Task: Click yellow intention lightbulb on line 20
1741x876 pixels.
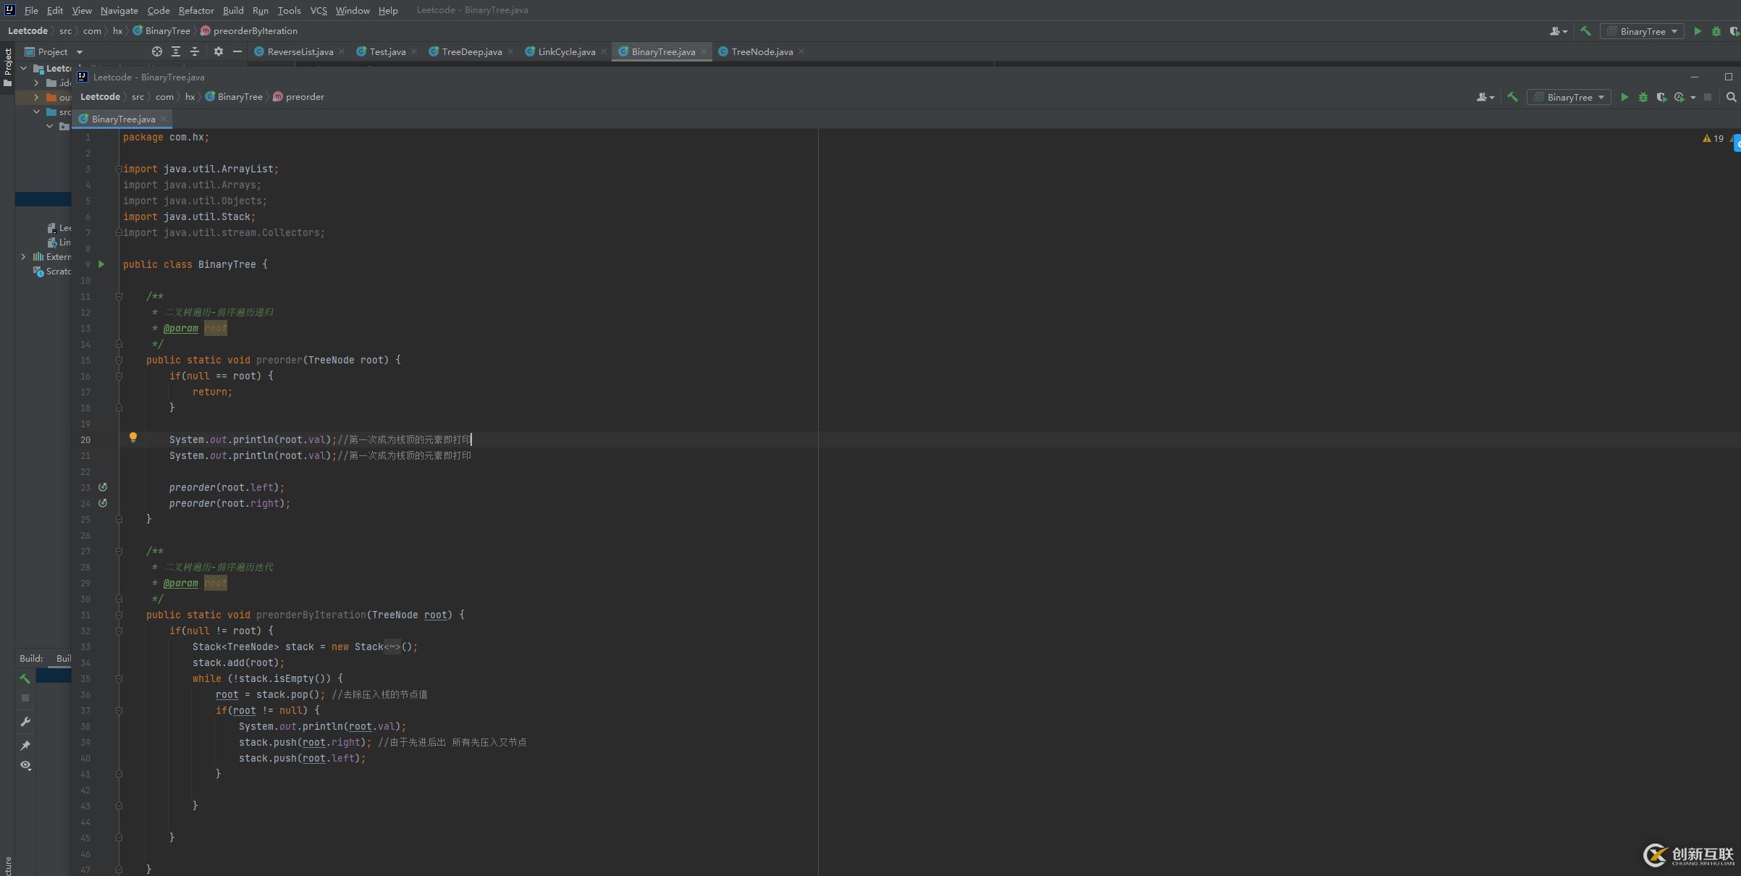Action: click(133, 437)
